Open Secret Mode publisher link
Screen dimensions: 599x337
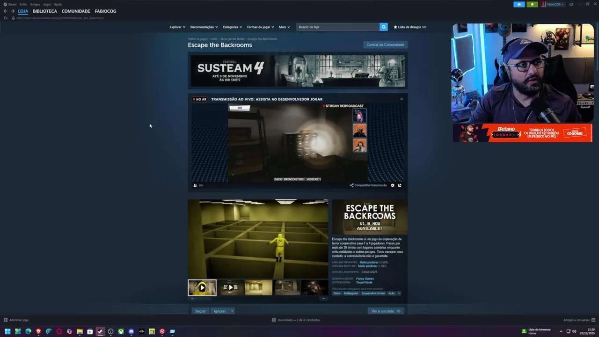pyautogui.click(x=364, y=283)
